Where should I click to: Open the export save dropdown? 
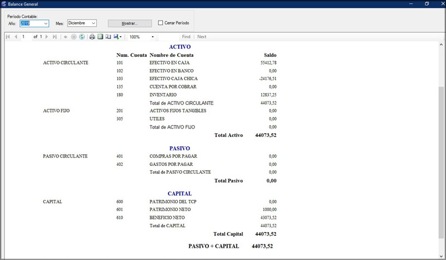[x=118, y=37]
